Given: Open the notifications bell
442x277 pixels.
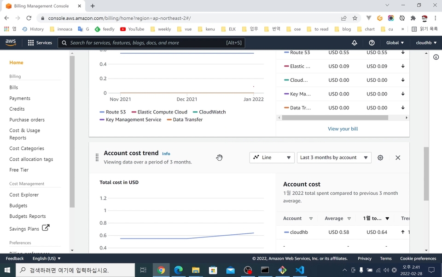Looking at the screenshot, I should [355, 43].
